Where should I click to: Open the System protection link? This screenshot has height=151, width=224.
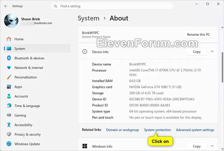[157, 130]
